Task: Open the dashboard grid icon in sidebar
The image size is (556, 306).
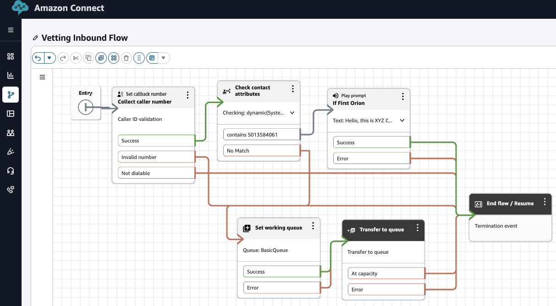Action: coord(11,56)
